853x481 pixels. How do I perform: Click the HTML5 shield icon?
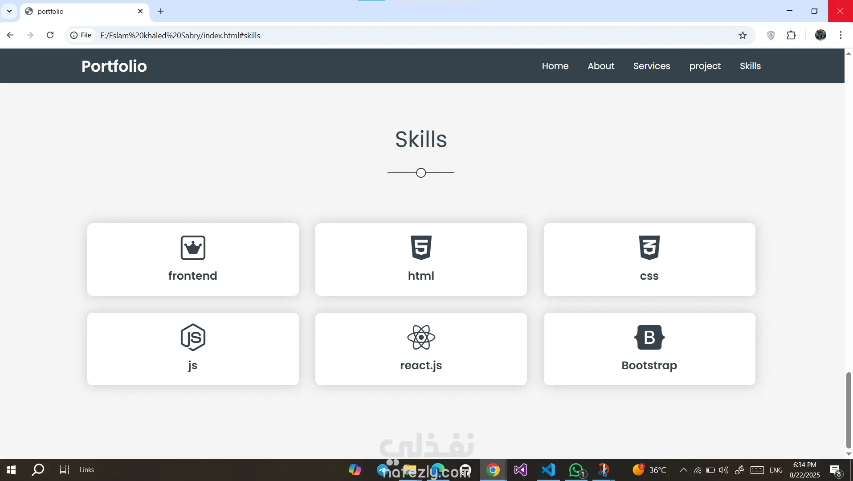(x=421, y=248)
